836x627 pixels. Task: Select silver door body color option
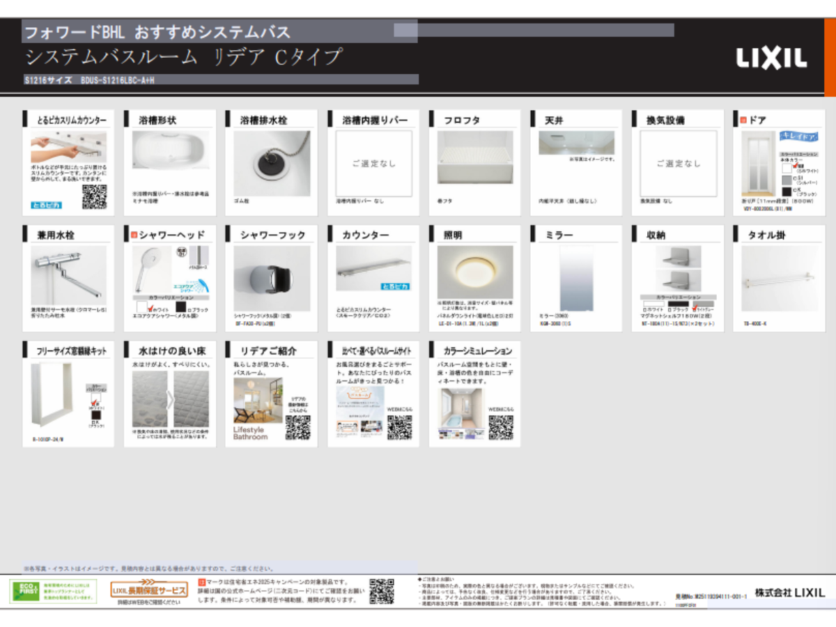pos(787,180)
